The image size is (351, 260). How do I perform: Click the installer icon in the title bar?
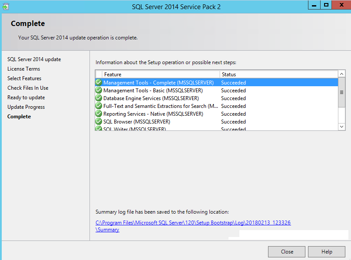tap(6, 6)
